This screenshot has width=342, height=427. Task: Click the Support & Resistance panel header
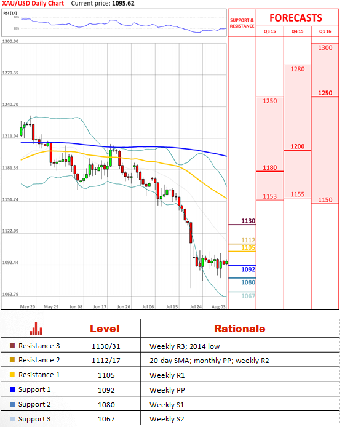(x=242, y=23)
